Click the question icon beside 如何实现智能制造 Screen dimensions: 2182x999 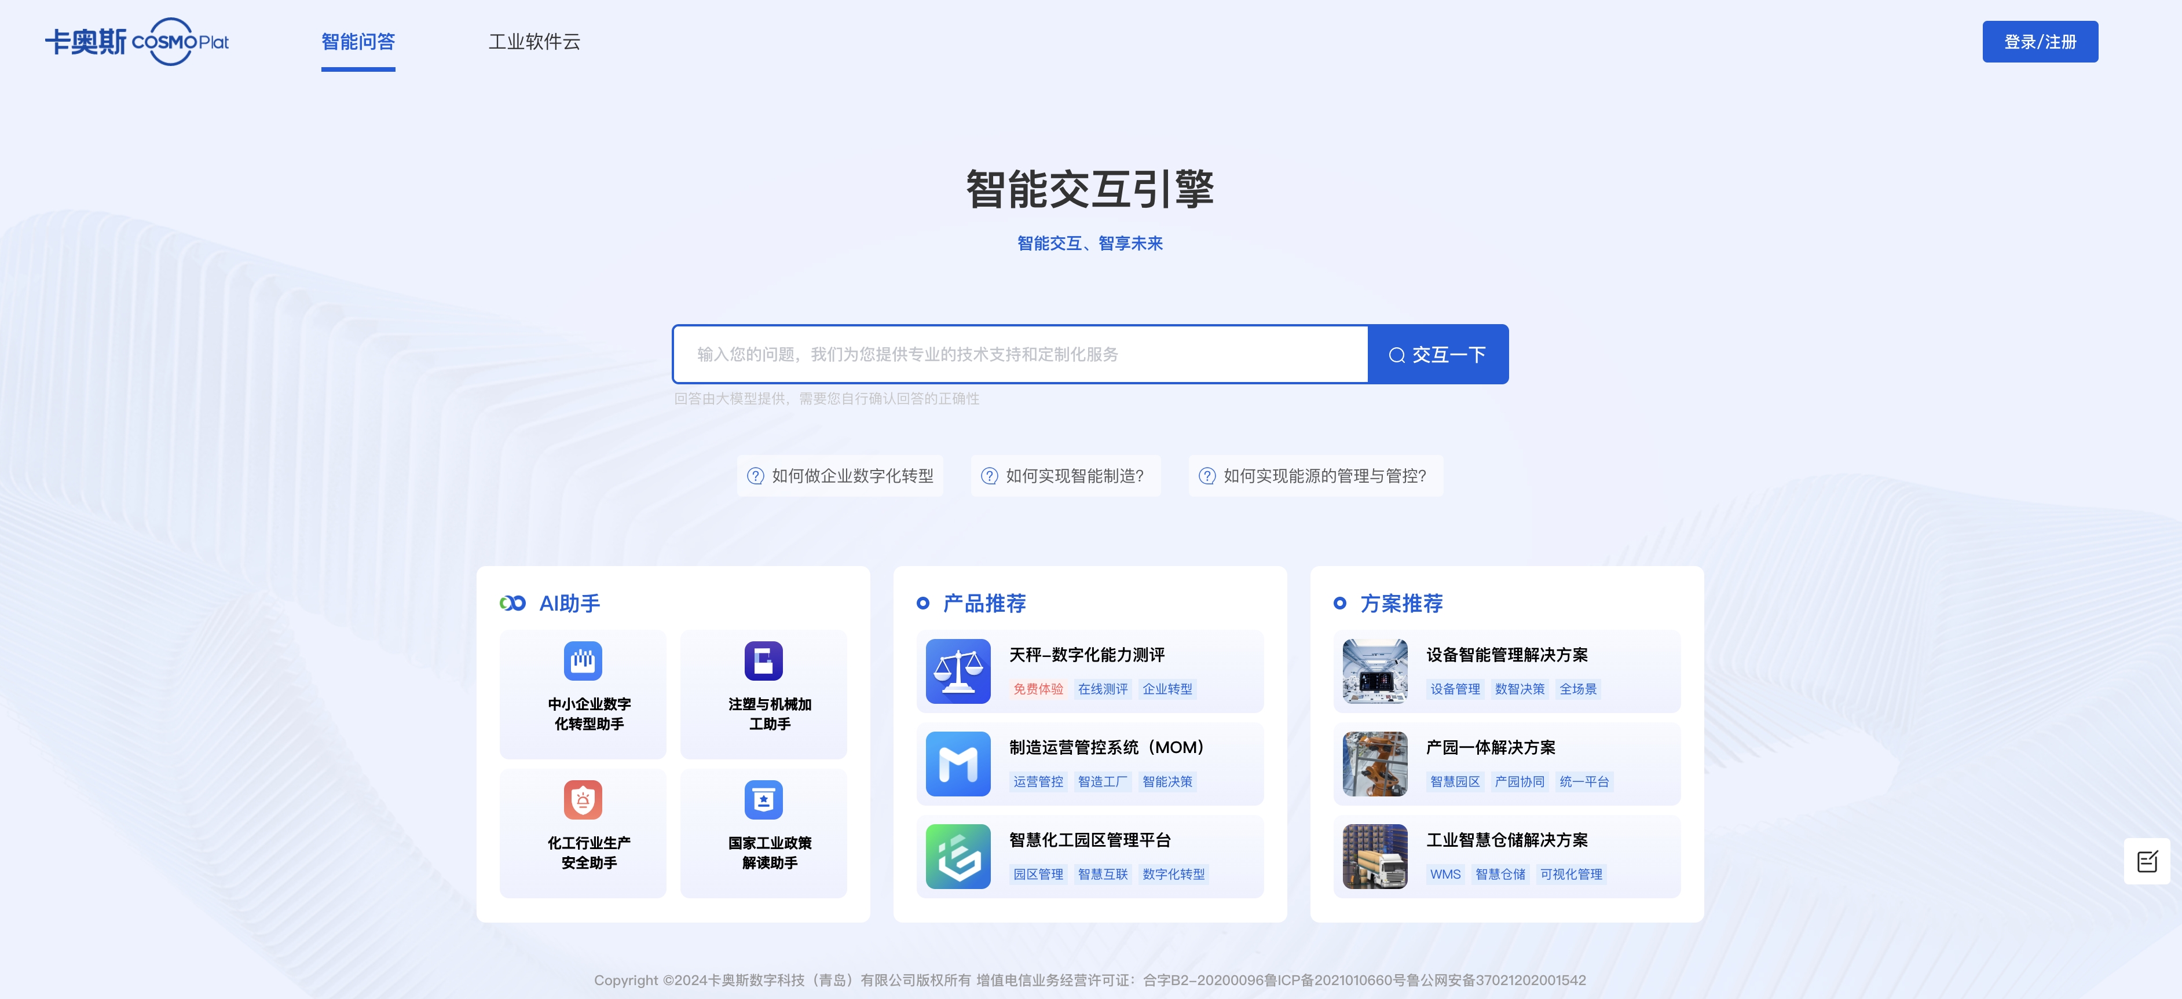point(989,476)
